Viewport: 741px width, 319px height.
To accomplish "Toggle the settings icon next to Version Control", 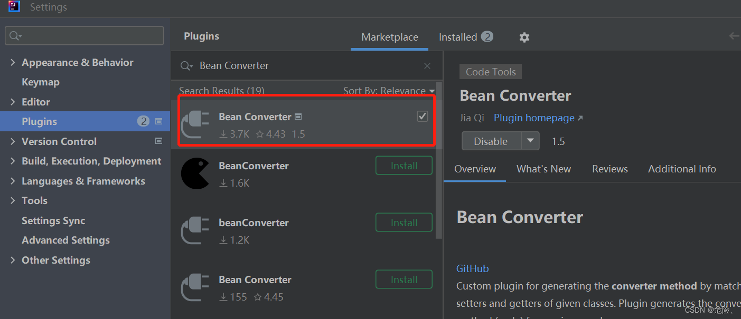I will pyautogui.click(x=158, y=141).
